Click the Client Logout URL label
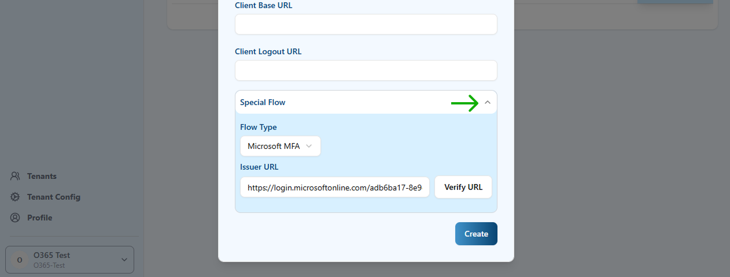This screenshot has width=730, height=277. [x=268, y=51]
